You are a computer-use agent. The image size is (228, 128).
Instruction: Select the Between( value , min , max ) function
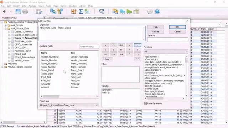tap(158, 84)
